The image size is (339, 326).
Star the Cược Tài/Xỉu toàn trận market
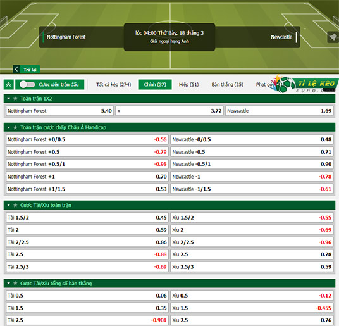tap(15, 205)
